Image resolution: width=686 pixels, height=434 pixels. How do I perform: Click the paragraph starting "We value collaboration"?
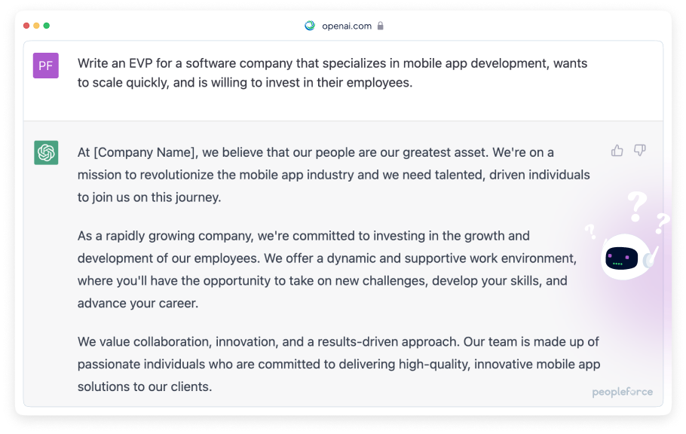tap(339, 364)
